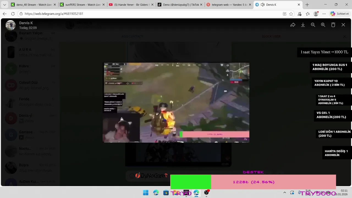
Task: Zoom in on the media viewer
Action: point(323,25)
